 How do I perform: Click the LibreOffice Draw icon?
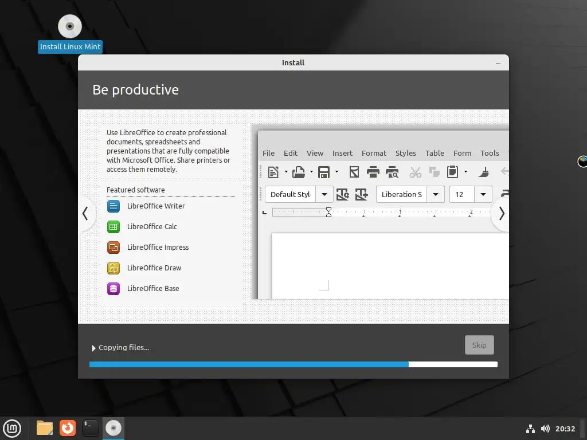(114, 268)
